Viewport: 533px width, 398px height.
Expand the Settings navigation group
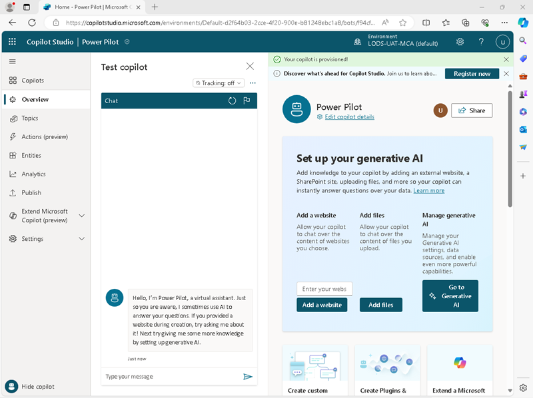[x=82, y=239]
